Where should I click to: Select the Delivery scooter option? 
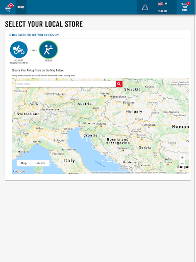(x=19, y=50)
